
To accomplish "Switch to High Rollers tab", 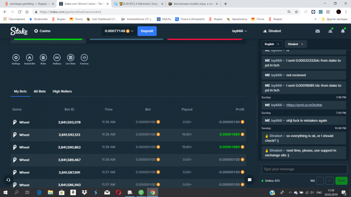I will 62,91.
